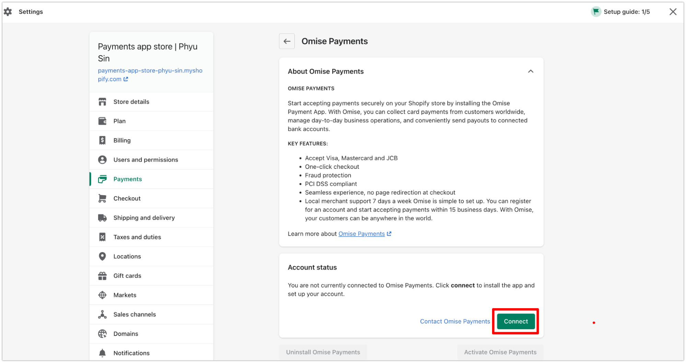Go back using the left arrow button

[287, 41]
